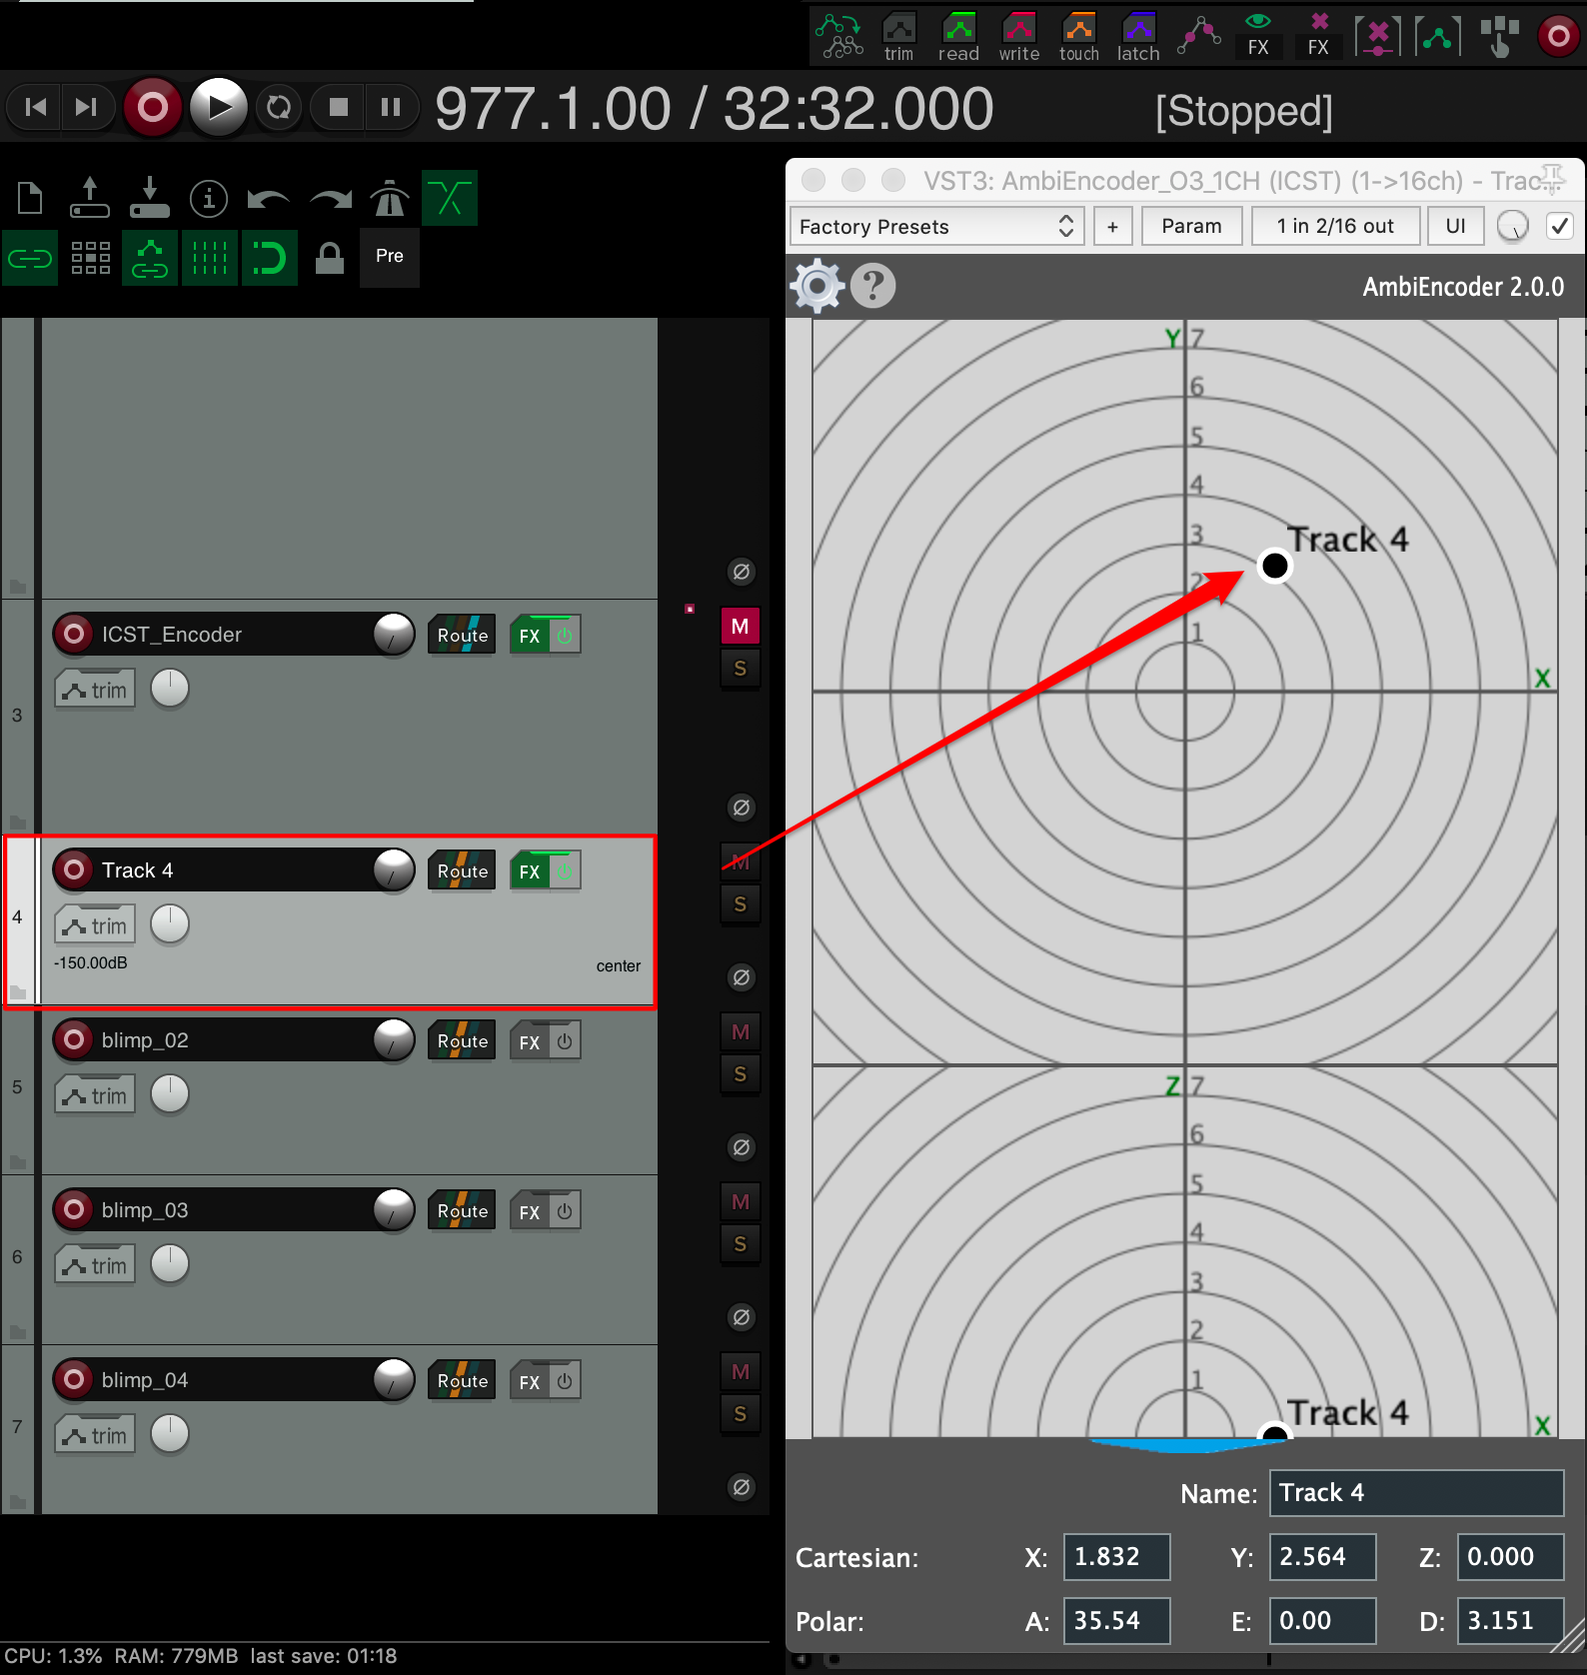Screen dimensions: 1587x1675
Task: Toggle plugin bypass checkbox in FX window
Action: point(1559,226)
